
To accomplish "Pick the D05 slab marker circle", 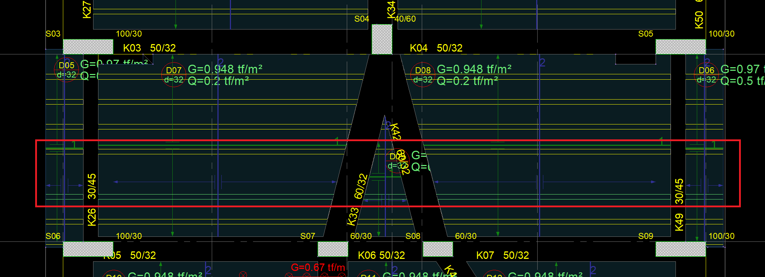I will (x=66, y=70).
